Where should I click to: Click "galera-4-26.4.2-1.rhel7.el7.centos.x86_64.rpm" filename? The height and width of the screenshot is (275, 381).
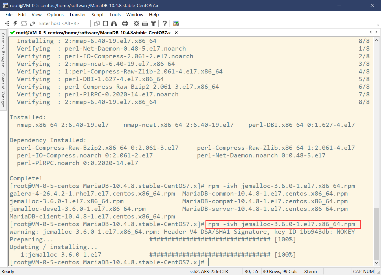tap(92, 194)
